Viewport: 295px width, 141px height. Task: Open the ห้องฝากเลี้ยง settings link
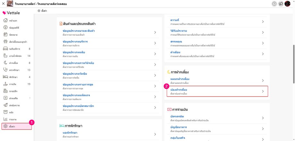coord(179,90)
